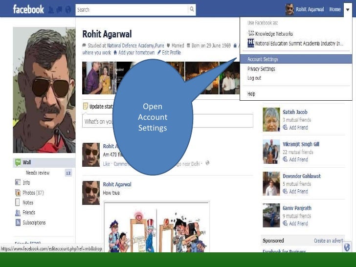Click the Edit Profile link

[x=171, y=53]
